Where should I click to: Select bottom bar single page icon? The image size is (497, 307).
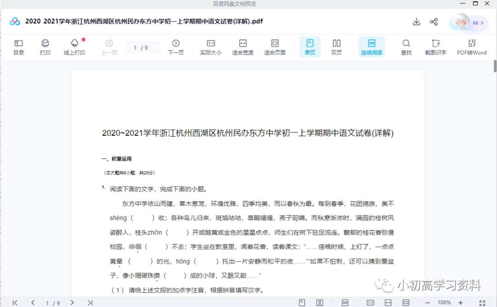(302, 302)
